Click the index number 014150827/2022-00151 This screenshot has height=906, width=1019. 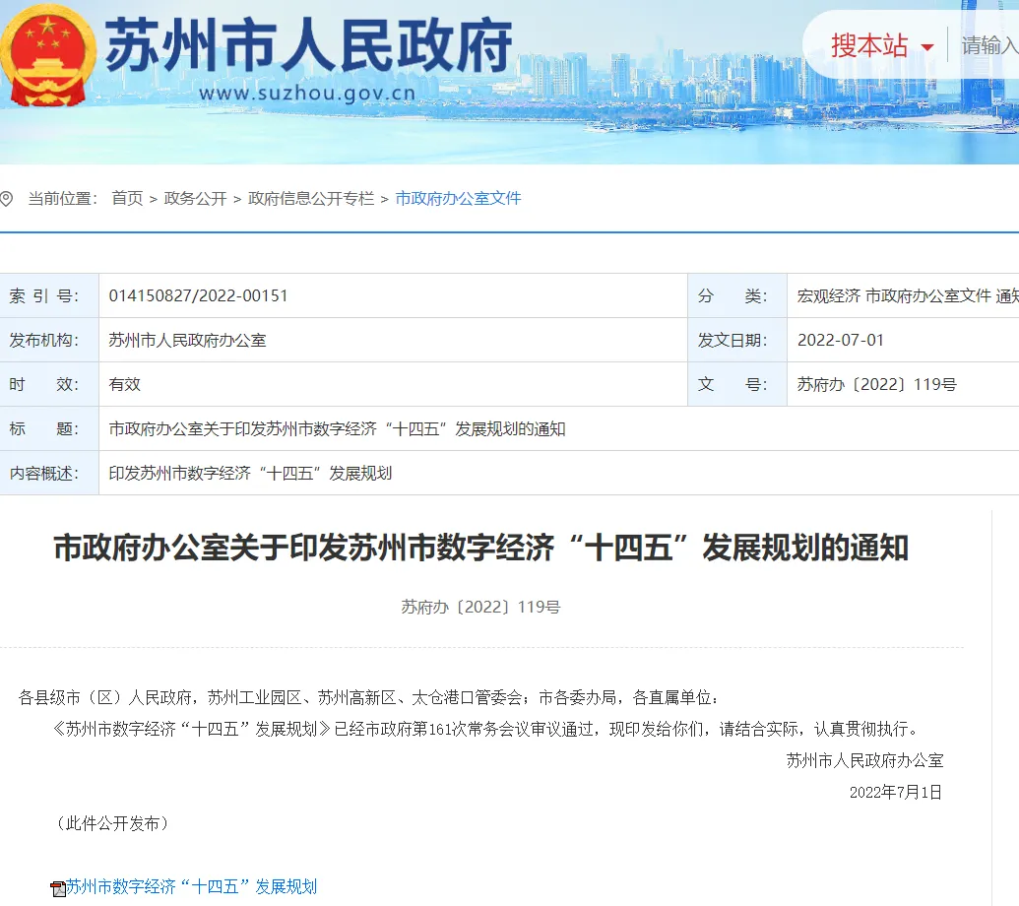pyautogui.click(x=198, y=295)
